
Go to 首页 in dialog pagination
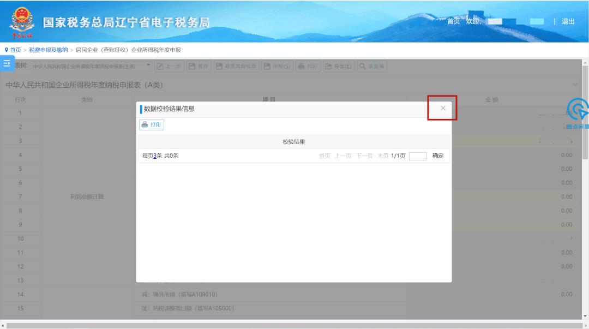324,156
